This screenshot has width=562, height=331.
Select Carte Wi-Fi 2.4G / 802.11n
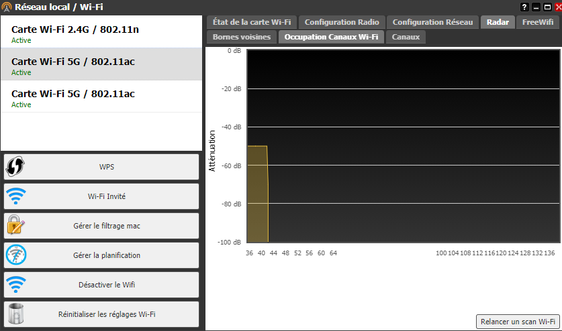click(101, 32)
